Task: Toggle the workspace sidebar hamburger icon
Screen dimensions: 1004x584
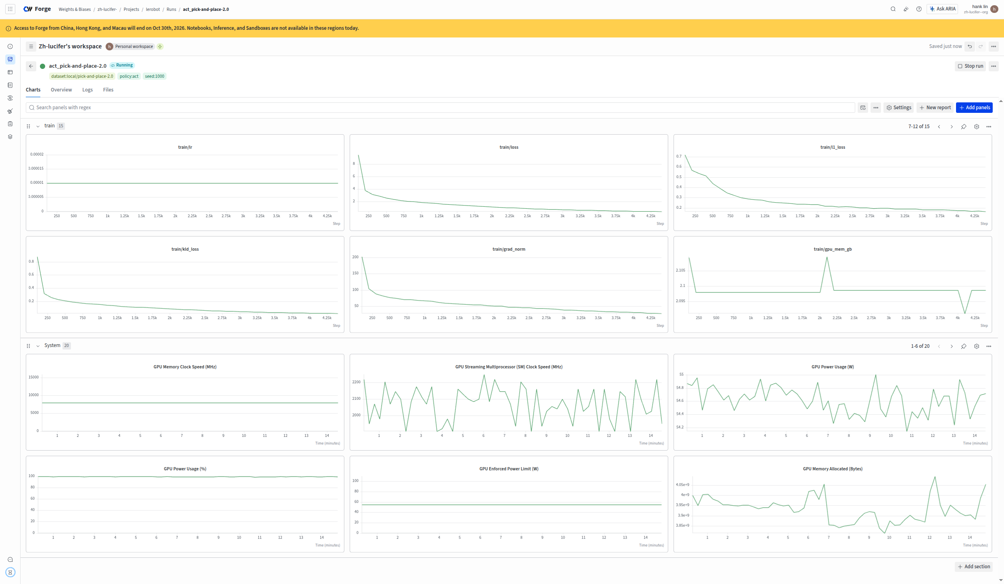Action: click(x=31, y=46)
